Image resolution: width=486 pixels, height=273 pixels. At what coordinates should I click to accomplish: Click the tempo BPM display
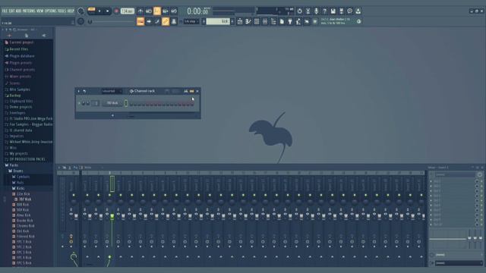[127, 11]
